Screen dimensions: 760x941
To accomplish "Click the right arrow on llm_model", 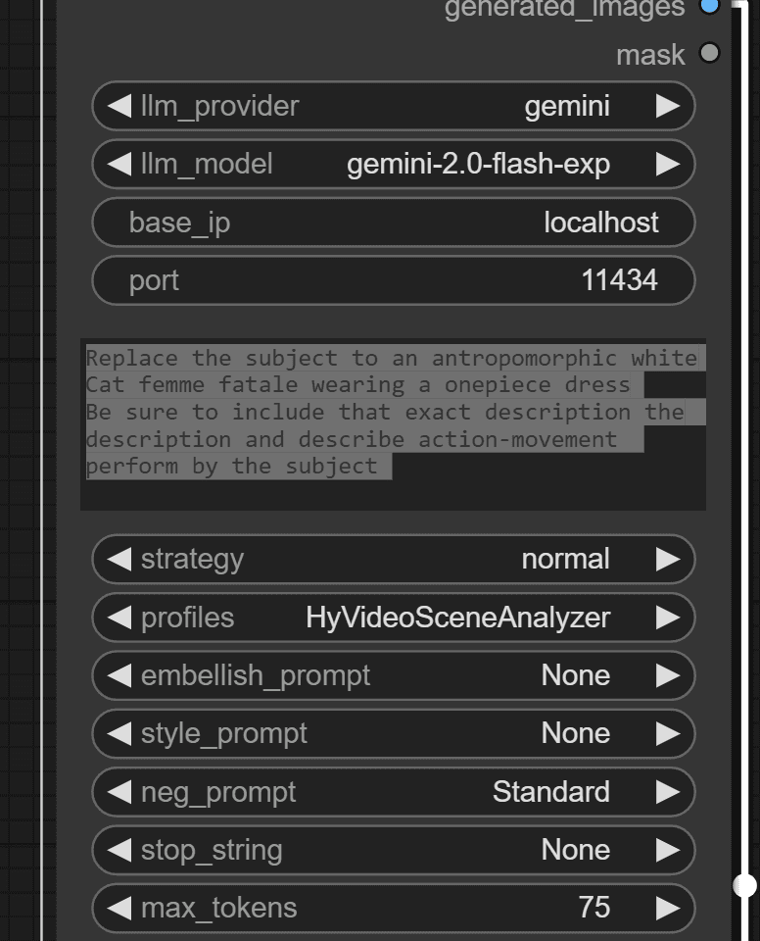I will click(x=670, y=164).
